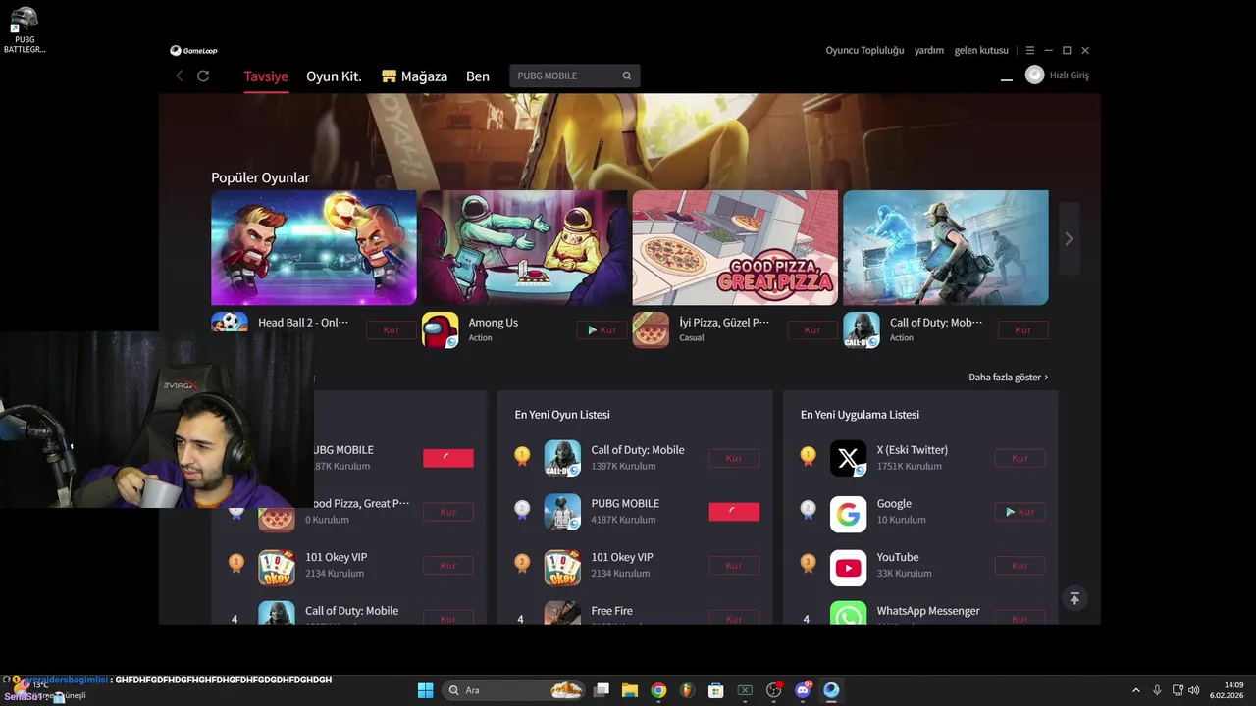Screen dimensions: 1256x706
Task: Open the Mağaza tab
Action: point(414,76)
